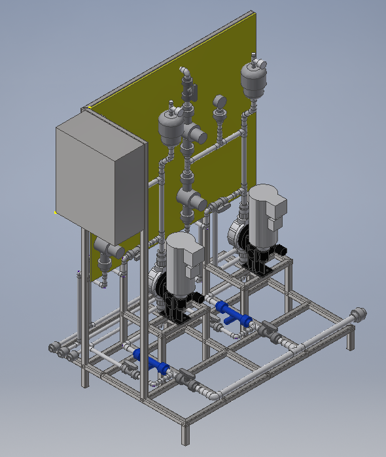Select the front pump's black base
The width and height of the screenshot is (386, 457).
178,309
